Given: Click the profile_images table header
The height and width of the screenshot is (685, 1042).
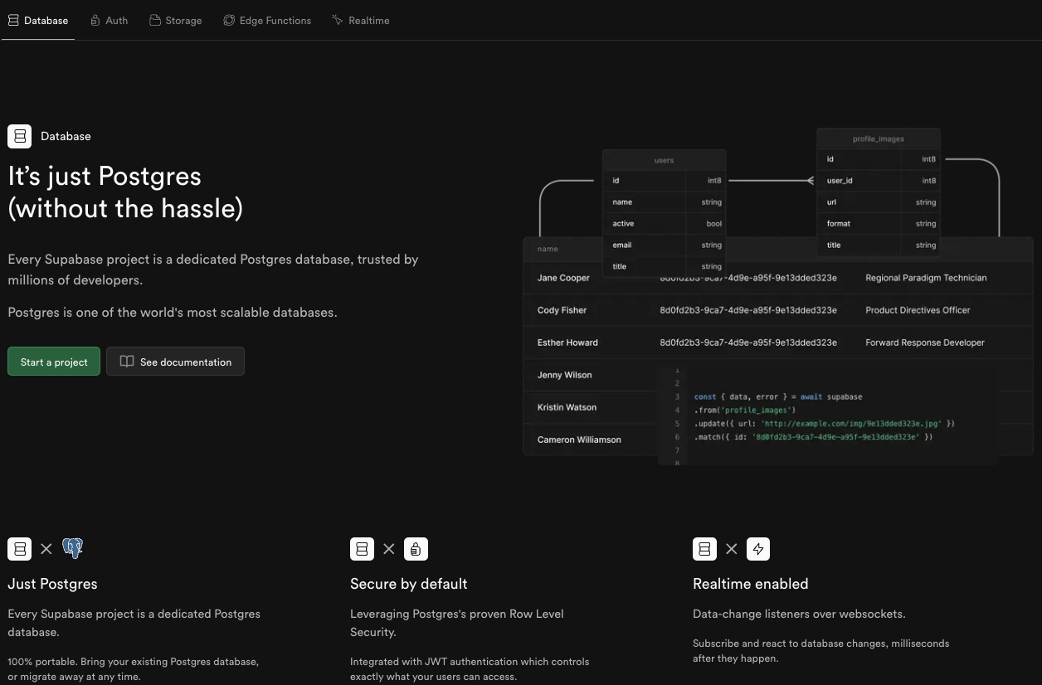Looking at the screenshot, I should click(879, 138).
